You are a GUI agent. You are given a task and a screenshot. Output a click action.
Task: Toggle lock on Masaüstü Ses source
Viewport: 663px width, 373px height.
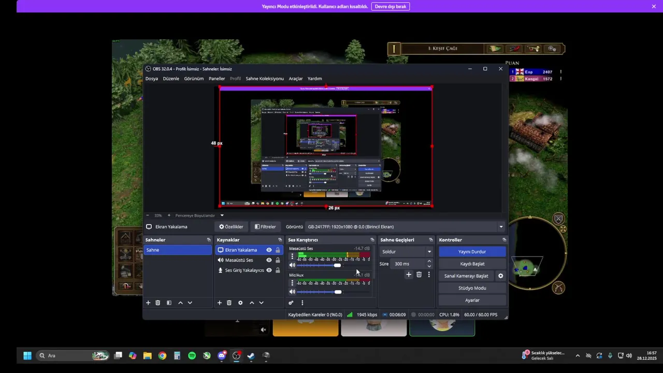tap(278, 260)
